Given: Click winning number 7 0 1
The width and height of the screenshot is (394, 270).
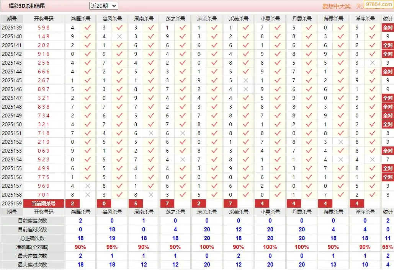Looking at the screenshot, I should 44,195.
